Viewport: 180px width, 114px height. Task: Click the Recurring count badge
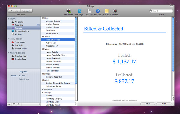click(x=38, y=25)
